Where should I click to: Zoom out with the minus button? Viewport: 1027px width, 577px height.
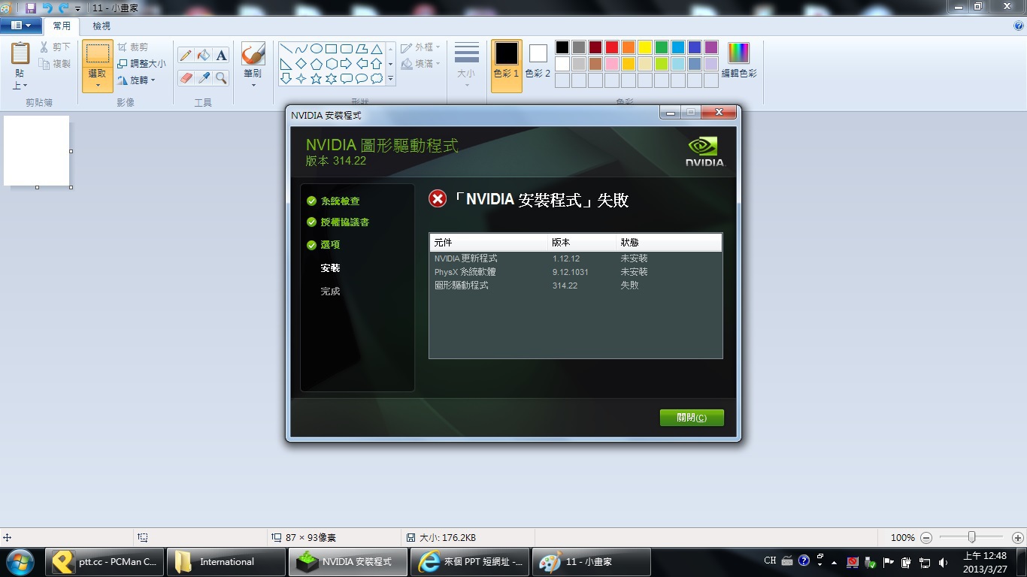926,538
